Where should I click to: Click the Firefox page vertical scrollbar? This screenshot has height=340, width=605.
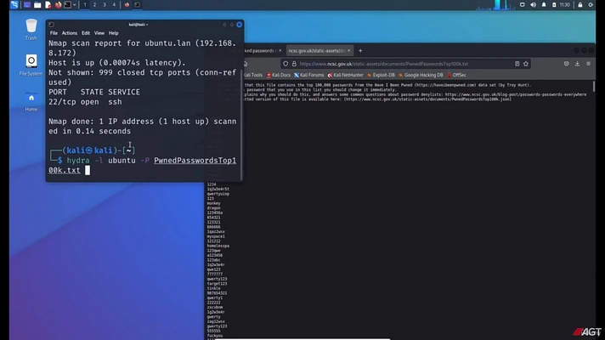(593, 87)
